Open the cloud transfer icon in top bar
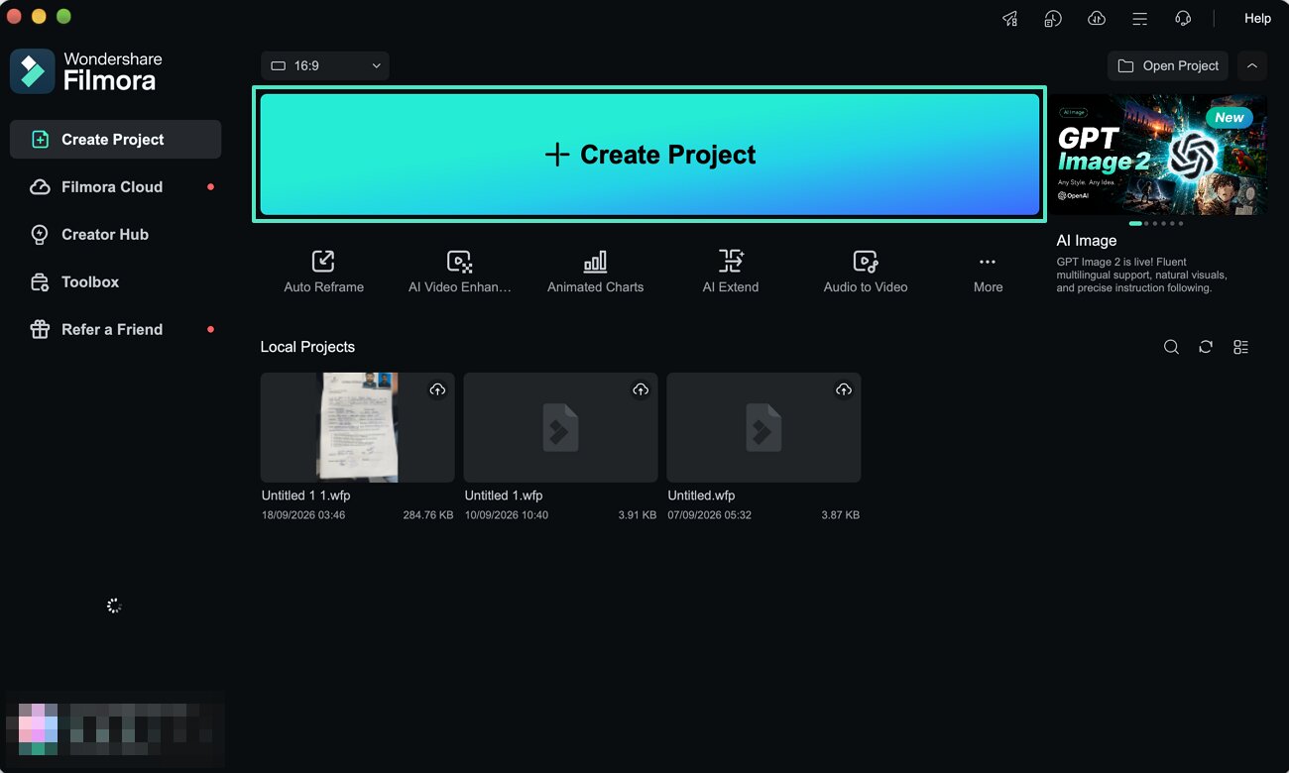 point(1097,19)
